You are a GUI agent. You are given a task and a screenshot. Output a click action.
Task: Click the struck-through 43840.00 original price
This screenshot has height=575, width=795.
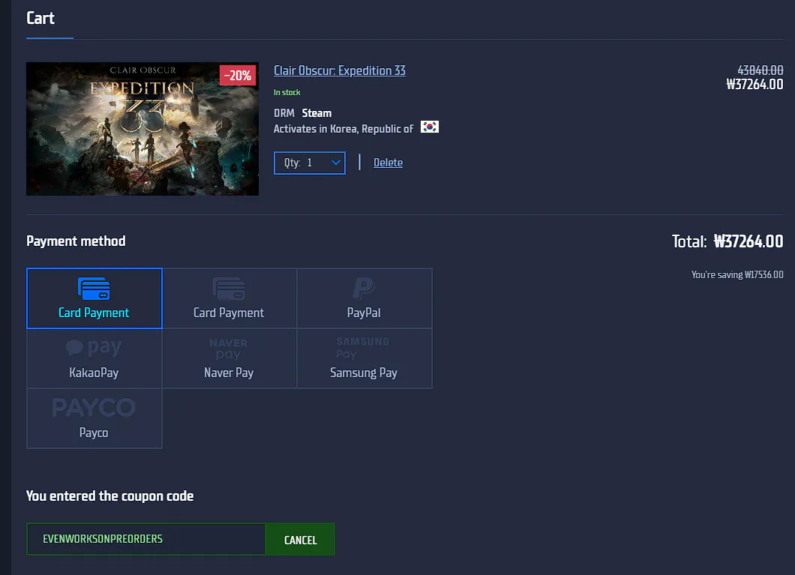click(760, 70)
